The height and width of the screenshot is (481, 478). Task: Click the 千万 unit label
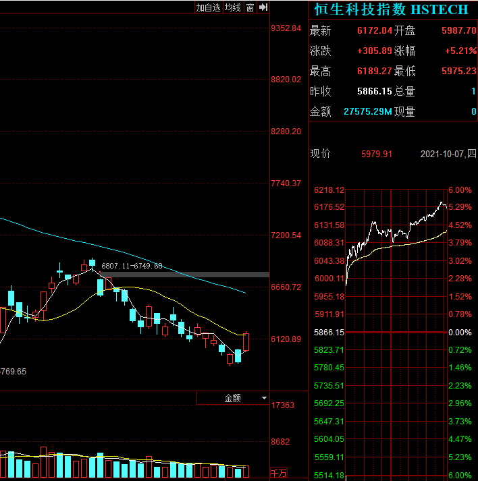point(279,473)
